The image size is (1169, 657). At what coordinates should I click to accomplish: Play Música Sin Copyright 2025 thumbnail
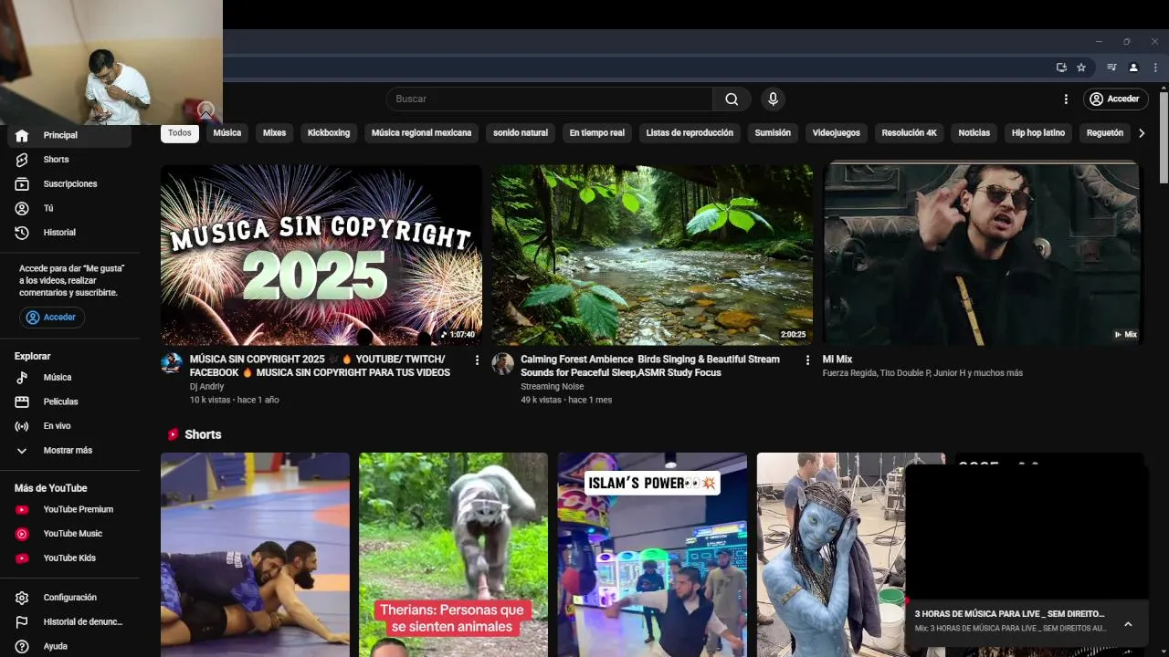321,255
